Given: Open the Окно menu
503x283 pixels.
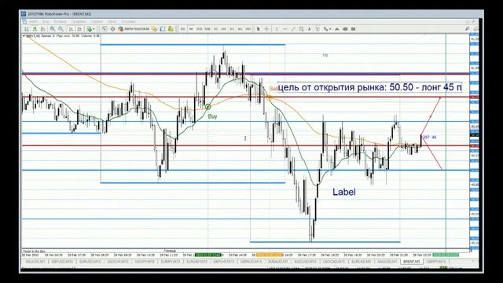Looking at the screenshot, I should (x=112, y=21).
